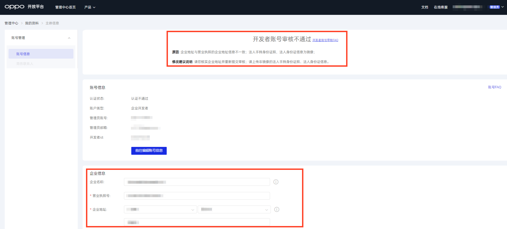Open 文档 in the top bar
Viewport: 507px width, 229px height.
point(425,7)
